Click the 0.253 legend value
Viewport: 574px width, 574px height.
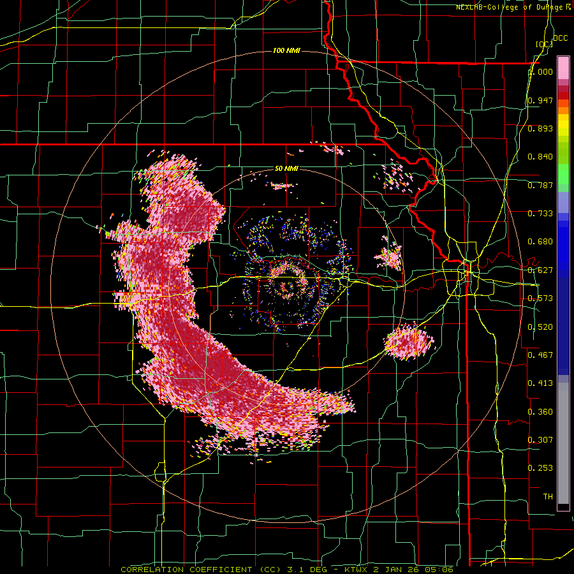click(x=540, y=468)
